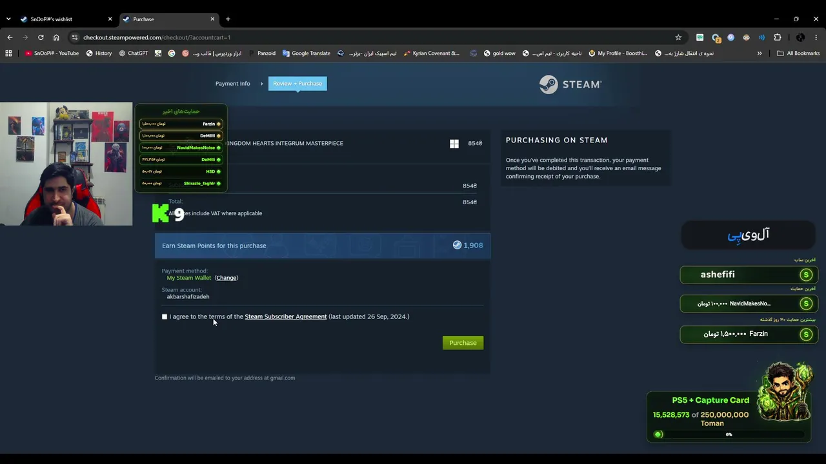Click the green Purchase button
The width and height of the screenshot is (826, 464).
click(463, 343)
